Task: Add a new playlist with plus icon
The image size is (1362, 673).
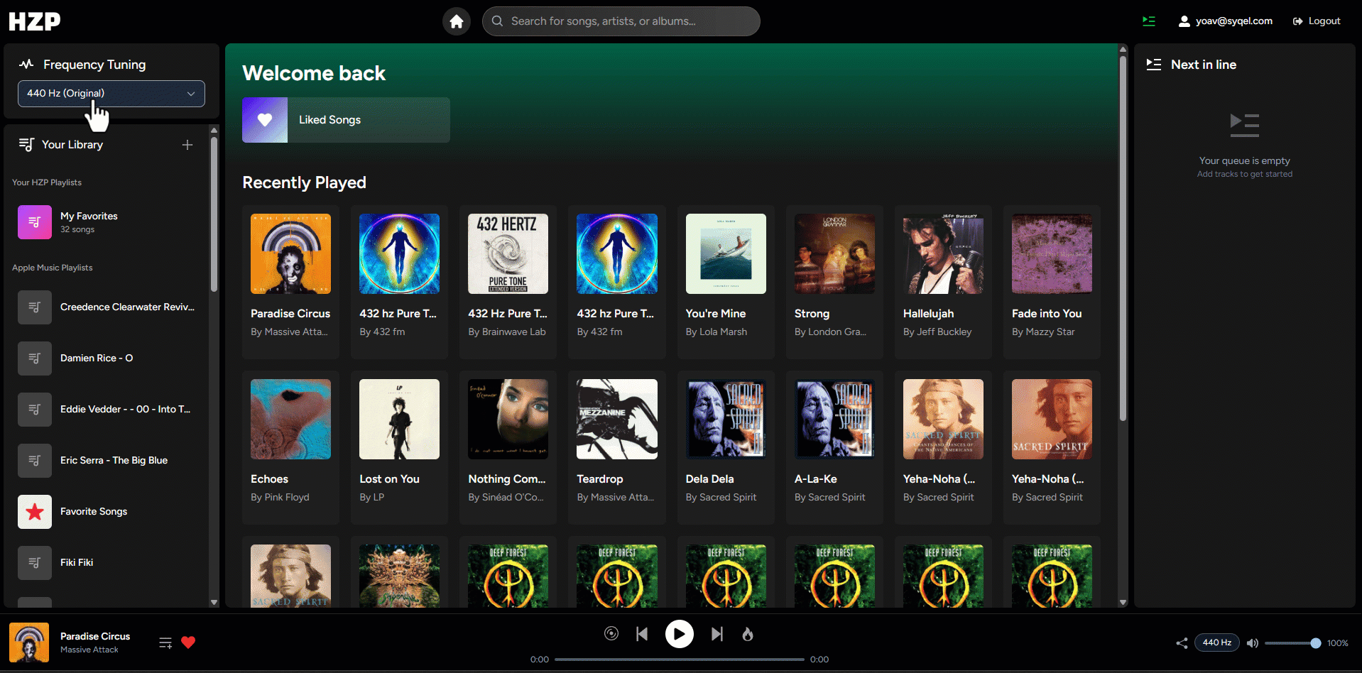Action: (187, 145)
